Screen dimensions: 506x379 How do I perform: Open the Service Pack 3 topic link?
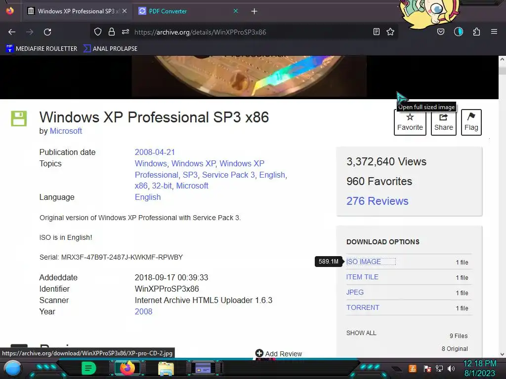228,175
